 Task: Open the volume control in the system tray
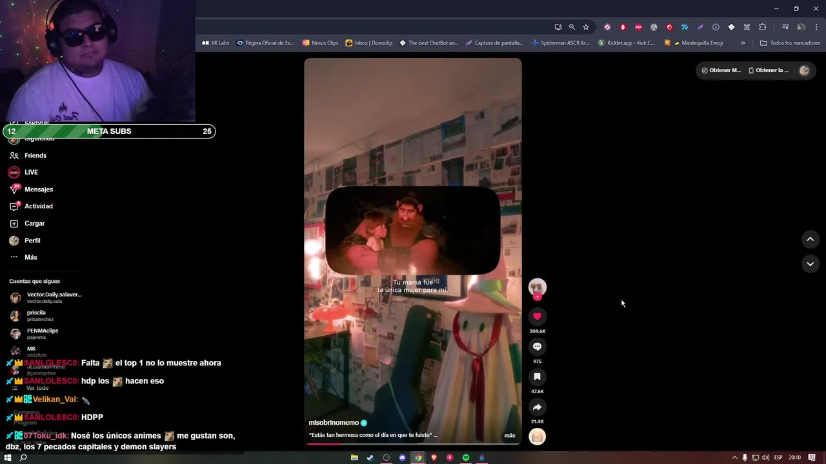tap(765, 458)
